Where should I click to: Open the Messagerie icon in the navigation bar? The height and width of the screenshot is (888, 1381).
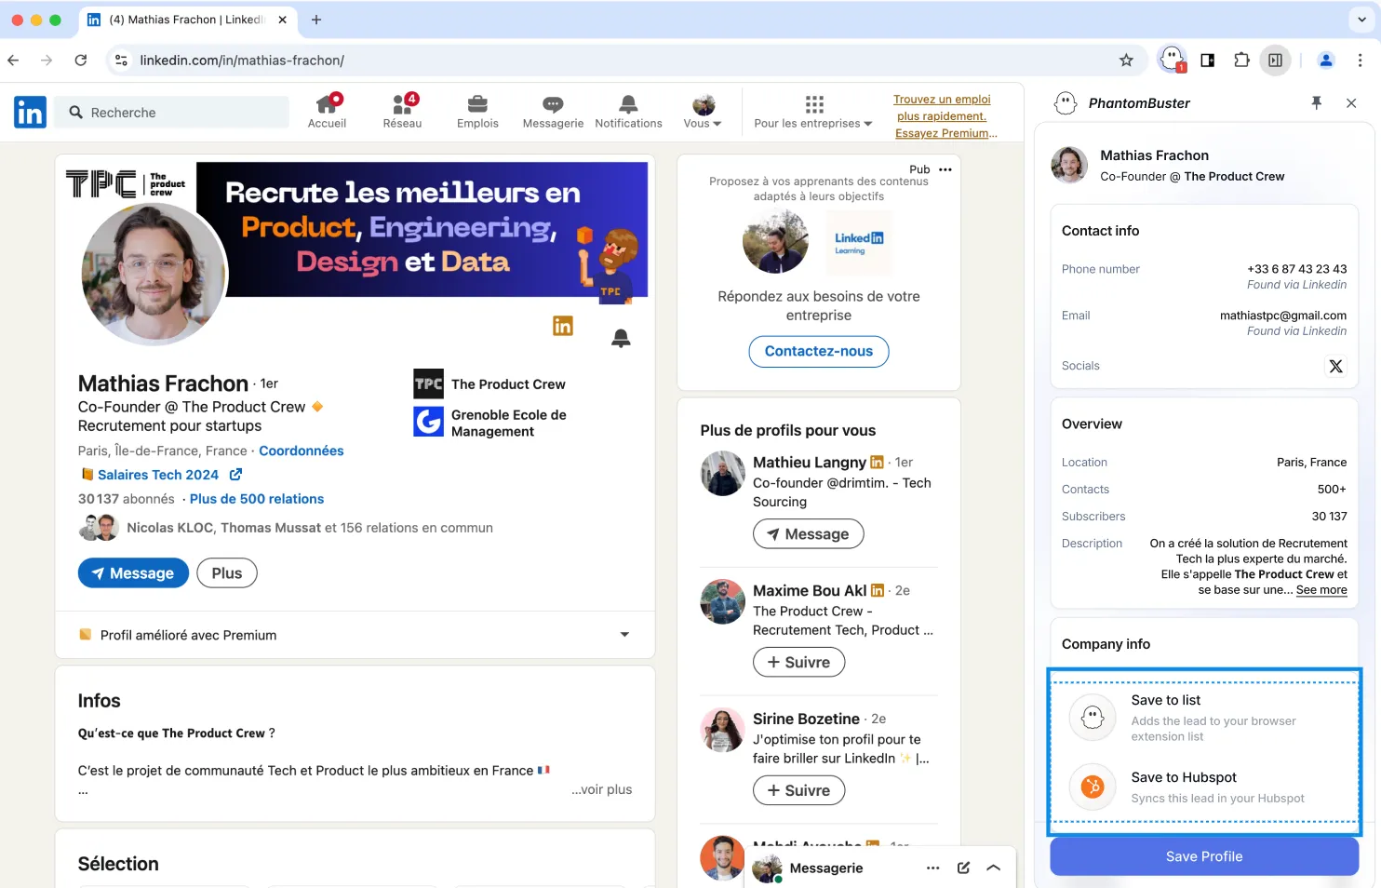coord(552,104)
